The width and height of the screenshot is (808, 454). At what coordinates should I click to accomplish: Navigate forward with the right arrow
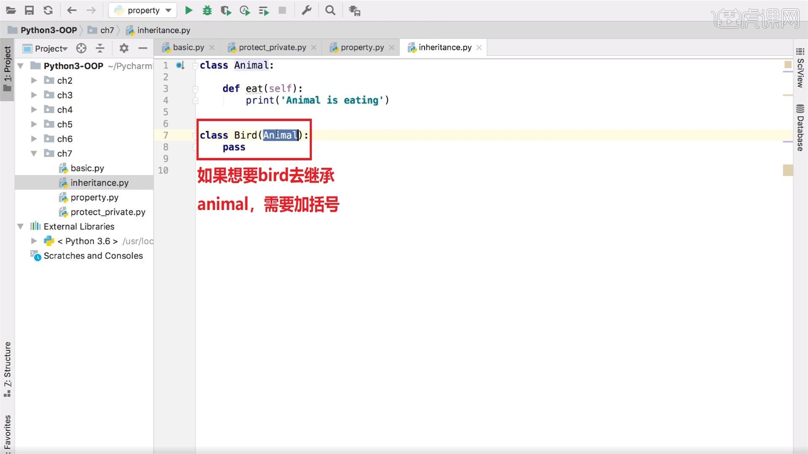[x=91, y=11]
